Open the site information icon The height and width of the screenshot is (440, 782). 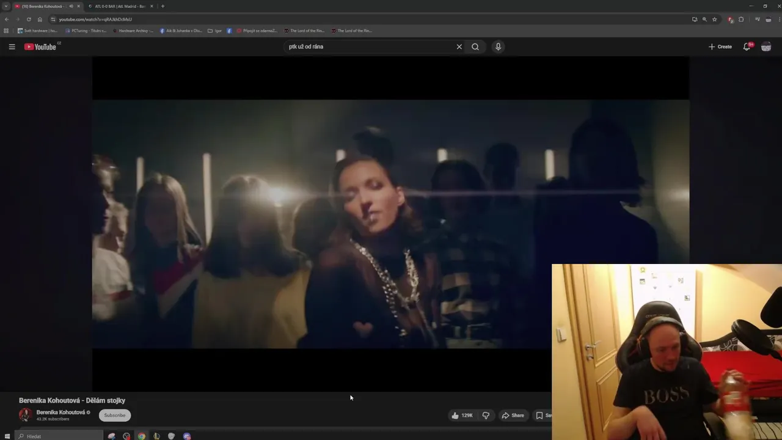pos(53,19)
